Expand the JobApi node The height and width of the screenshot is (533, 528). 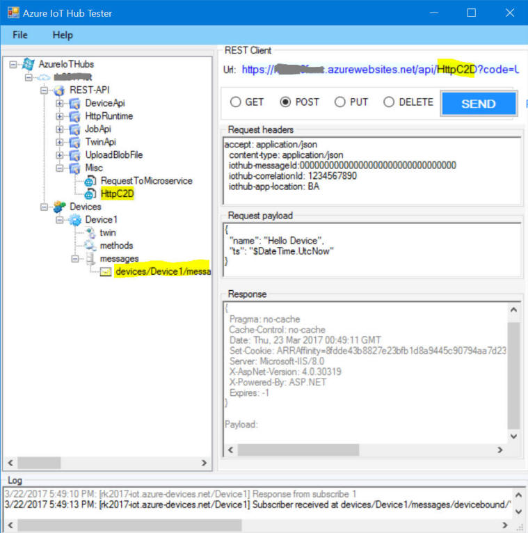pyautogui.click(x=59, y=129)
